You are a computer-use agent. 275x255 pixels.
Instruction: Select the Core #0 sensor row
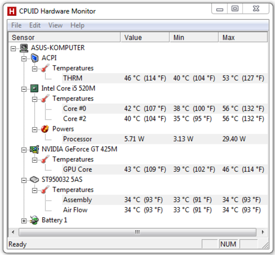[x=165, y=108]
